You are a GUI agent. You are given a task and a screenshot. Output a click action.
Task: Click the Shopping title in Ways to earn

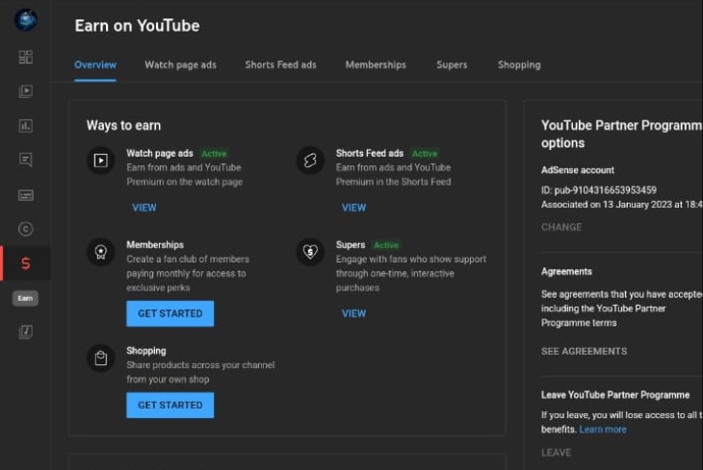(x=146, y=351)
